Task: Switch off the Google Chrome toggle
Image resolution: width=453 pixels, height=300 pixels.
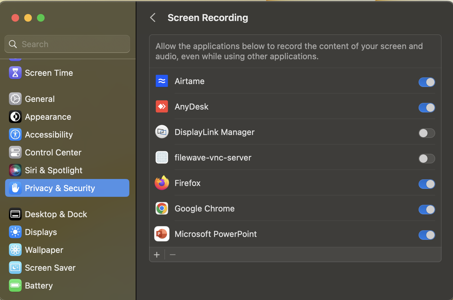Action: (427, 210)
